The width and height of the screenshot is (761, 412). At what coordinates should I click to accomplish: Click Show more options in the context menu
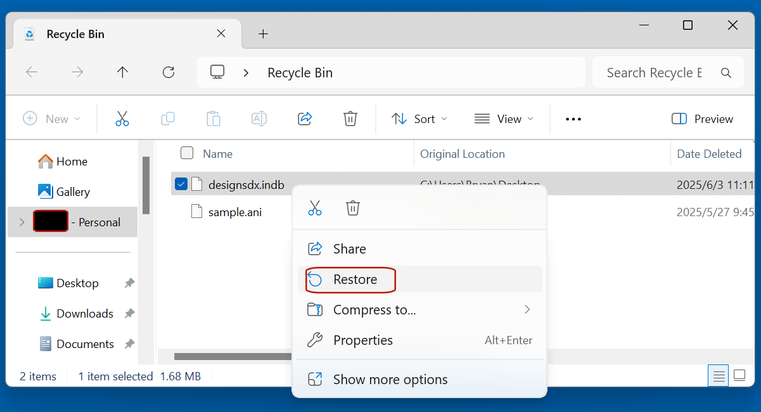390,379
